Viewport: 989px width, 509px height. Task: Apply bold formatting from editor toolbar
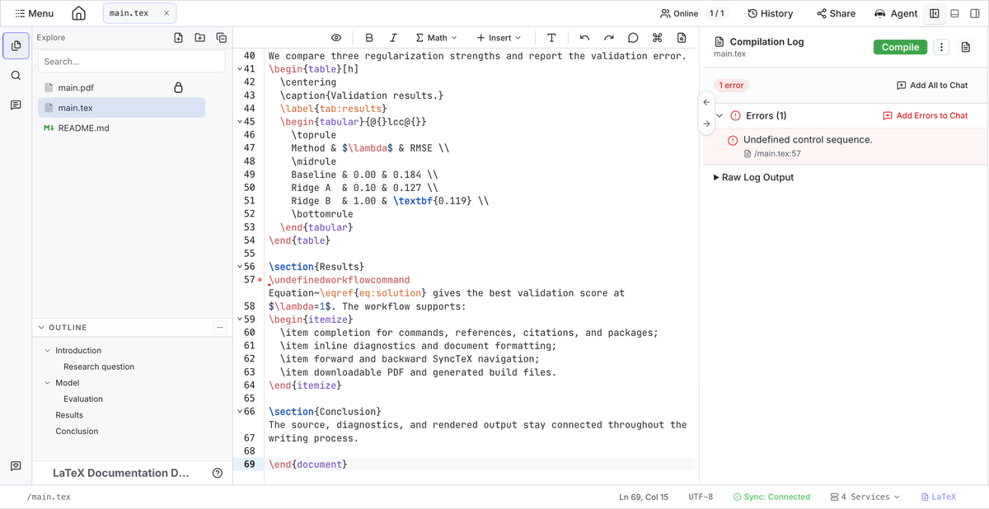click(368, 38)
